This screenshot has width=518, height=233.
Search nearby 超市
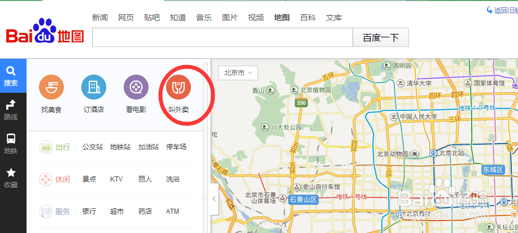click(117, 211)
